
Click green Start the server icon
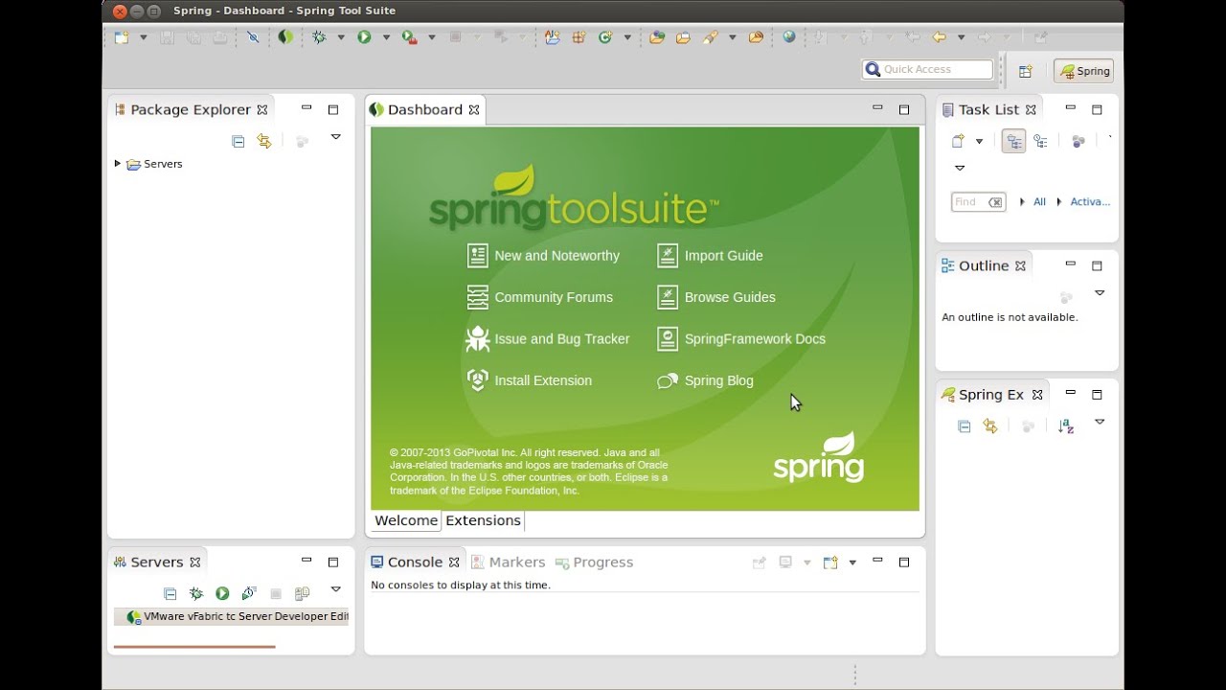[222, 594]
